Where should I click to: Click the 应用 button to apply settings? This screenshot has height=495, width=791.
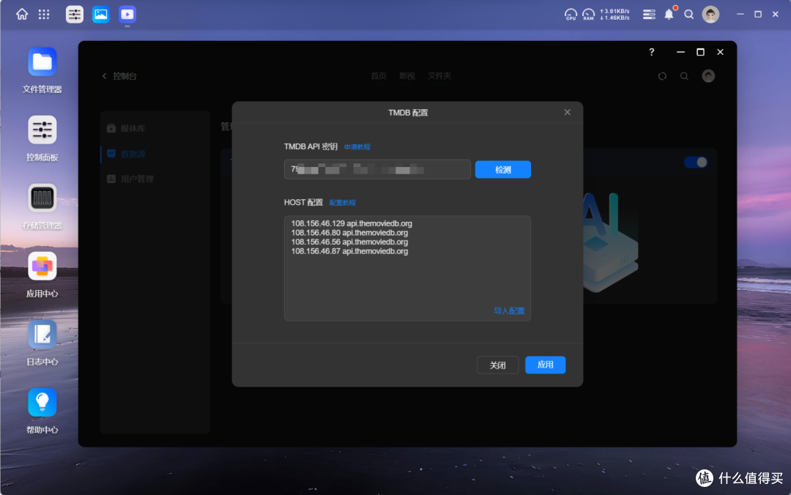pyautogui.click(x=545, y=365)
